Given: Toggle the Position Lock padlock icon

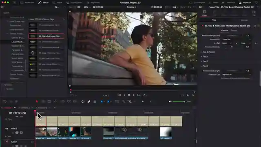Looking at the screenshot, I should [x=95, y=102].
